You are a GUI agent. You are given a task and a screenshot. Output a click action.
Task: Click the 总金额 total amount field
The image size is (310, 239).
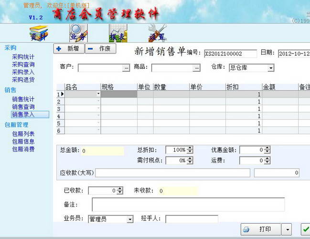pos(102,151)
